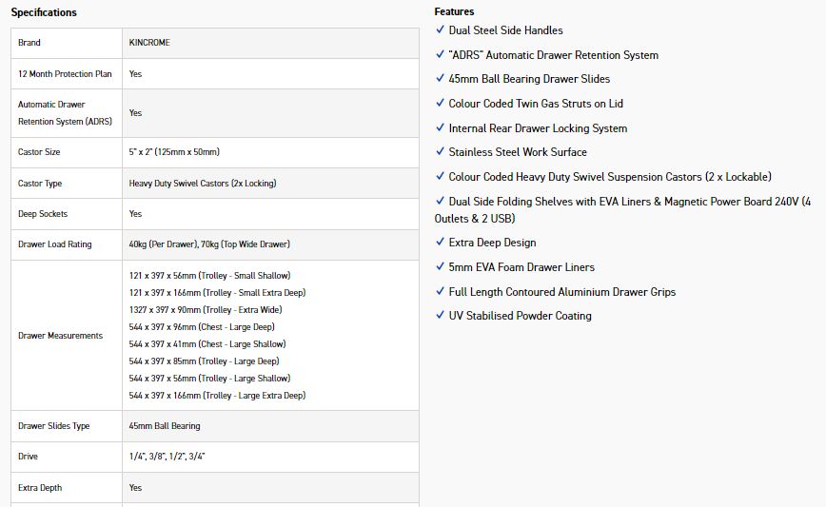Viewport: 826px width, 507px height.
Task: Click the checkmark beside UV Stabilised Powder Coating
Action: coord(440,316)
